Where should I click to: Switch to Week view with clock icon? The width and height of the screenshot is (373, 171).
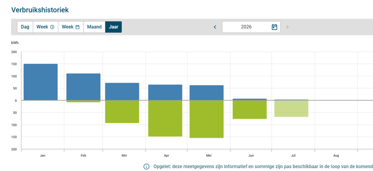(x=45, y=27)
